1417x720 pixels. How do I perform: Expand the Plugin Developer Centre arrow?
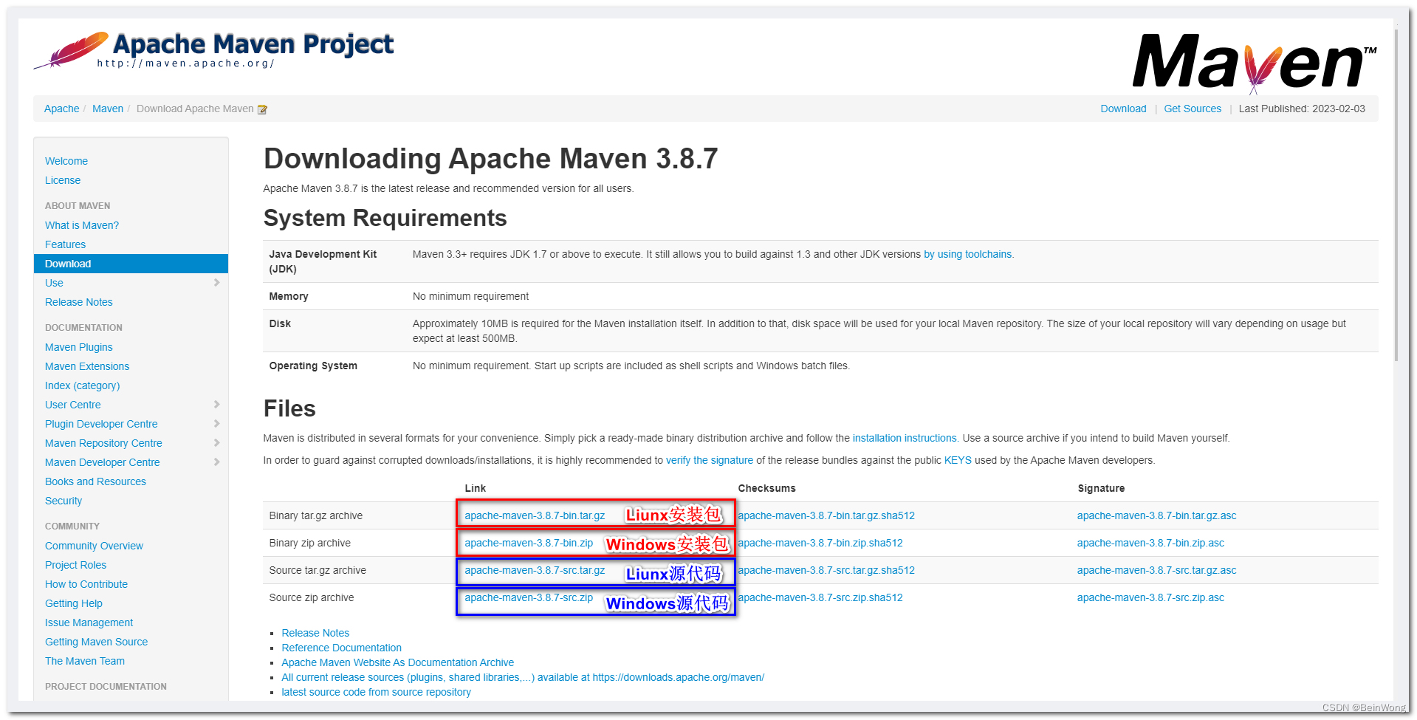[x=216, y=424]
